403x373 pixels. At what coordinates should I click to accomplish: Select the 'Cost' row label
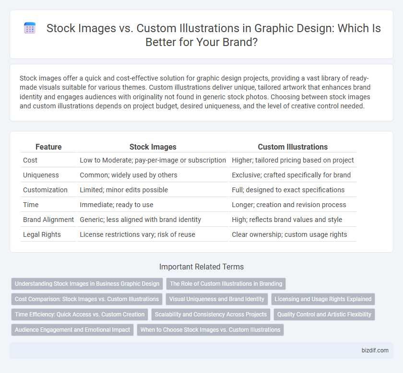(30, 160)
